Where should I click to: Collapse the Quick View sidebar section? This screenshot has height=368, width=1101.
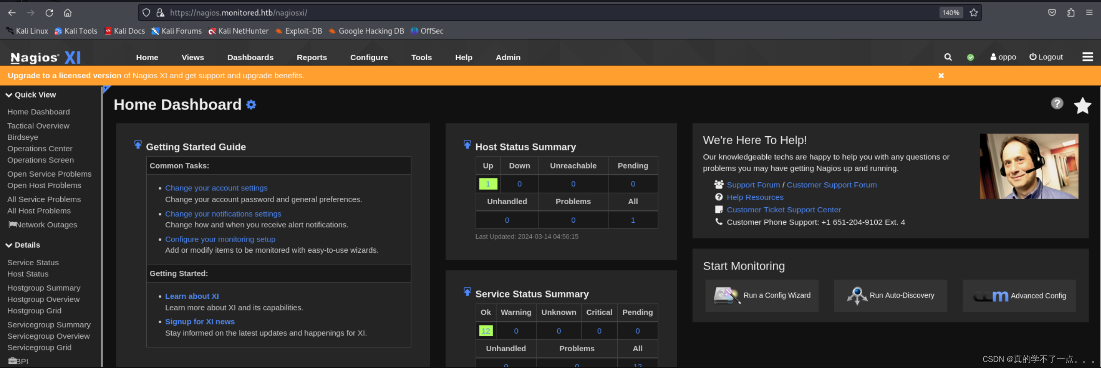pyautogui.click(x=31, y=95)
